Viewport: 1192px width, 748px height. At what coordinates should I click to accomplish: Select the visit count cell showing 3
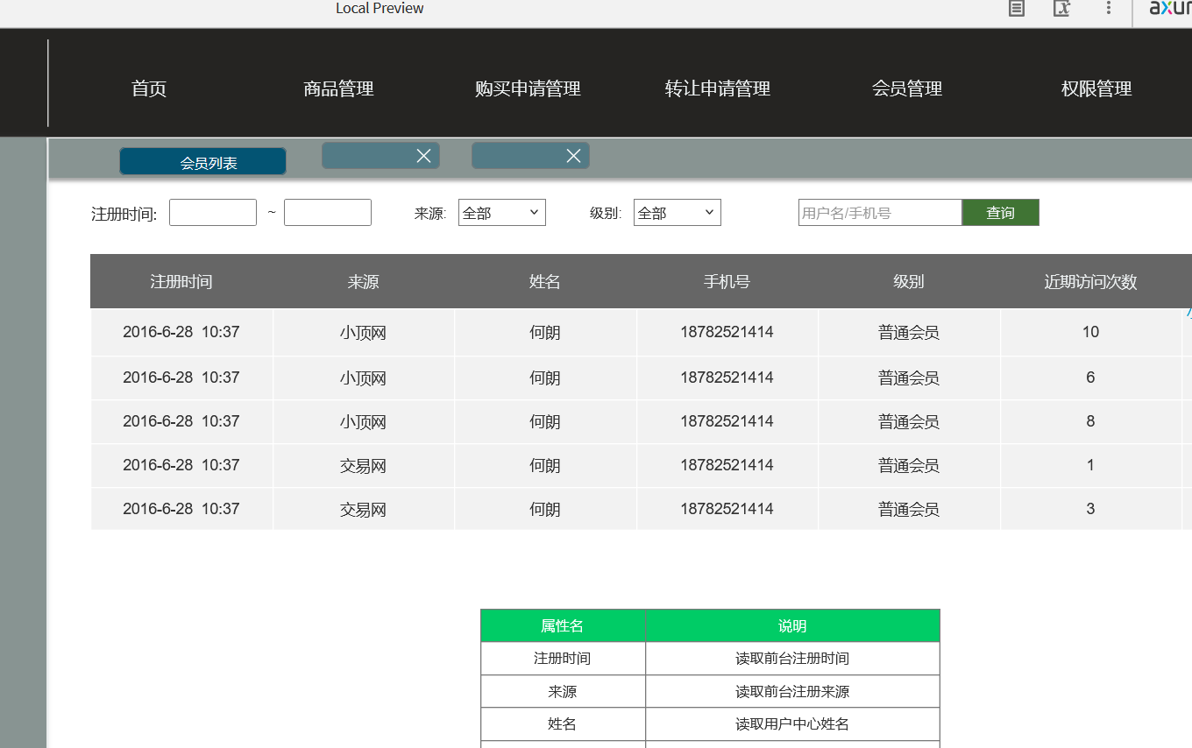pyautogui.click(x=1090, y=509)
